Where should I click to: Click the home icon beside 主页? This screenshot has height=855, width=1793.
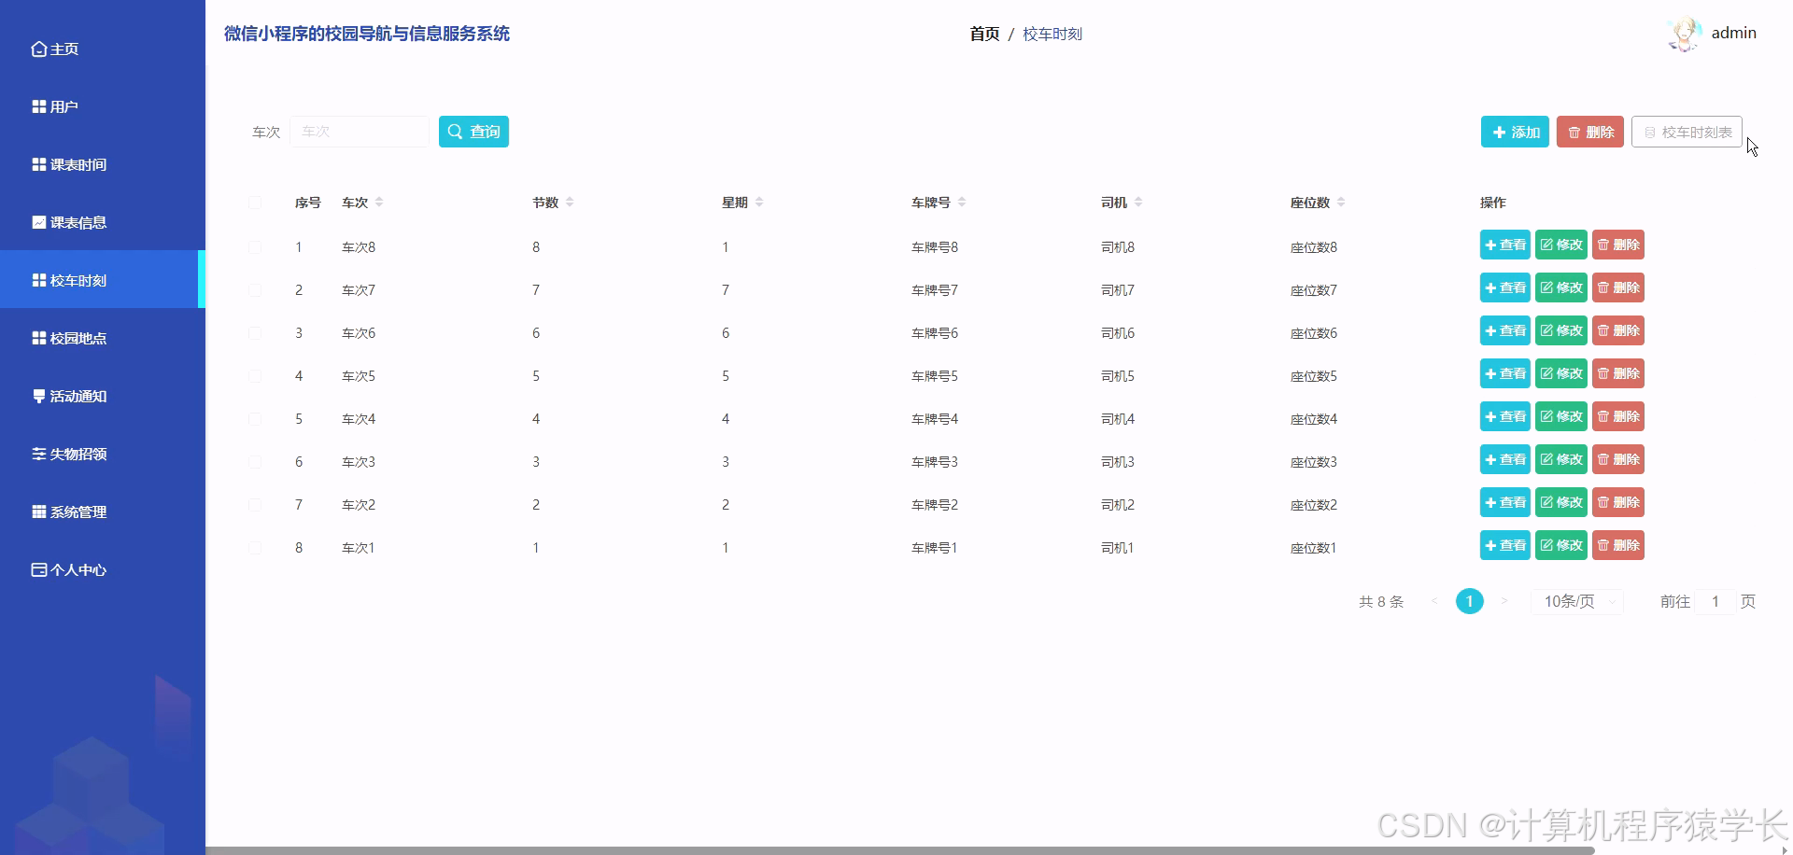click(38, 49)
